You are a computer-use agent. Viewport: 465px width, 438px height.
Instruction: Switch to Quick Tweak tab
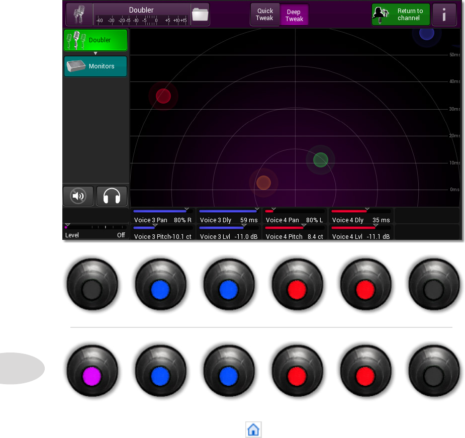[x=265, y=15]
